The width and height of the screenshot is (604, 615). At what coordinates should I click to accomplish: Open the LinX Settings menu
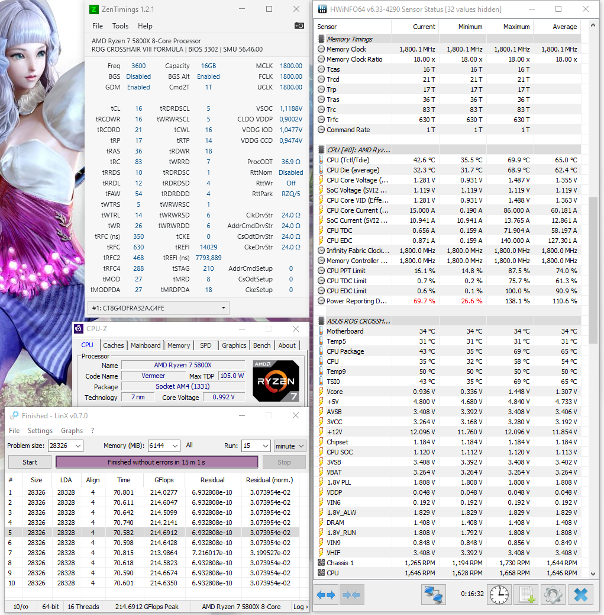[40, 431]
